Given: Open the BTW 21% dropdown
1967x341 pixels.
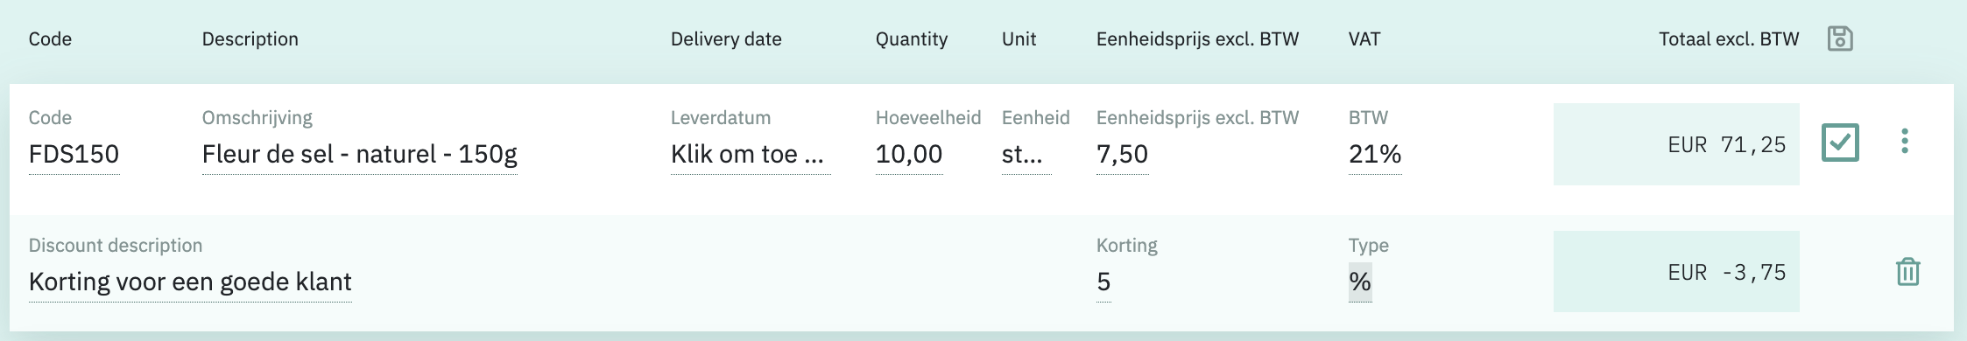Looking at the screenshot, I should point(1375,155).
